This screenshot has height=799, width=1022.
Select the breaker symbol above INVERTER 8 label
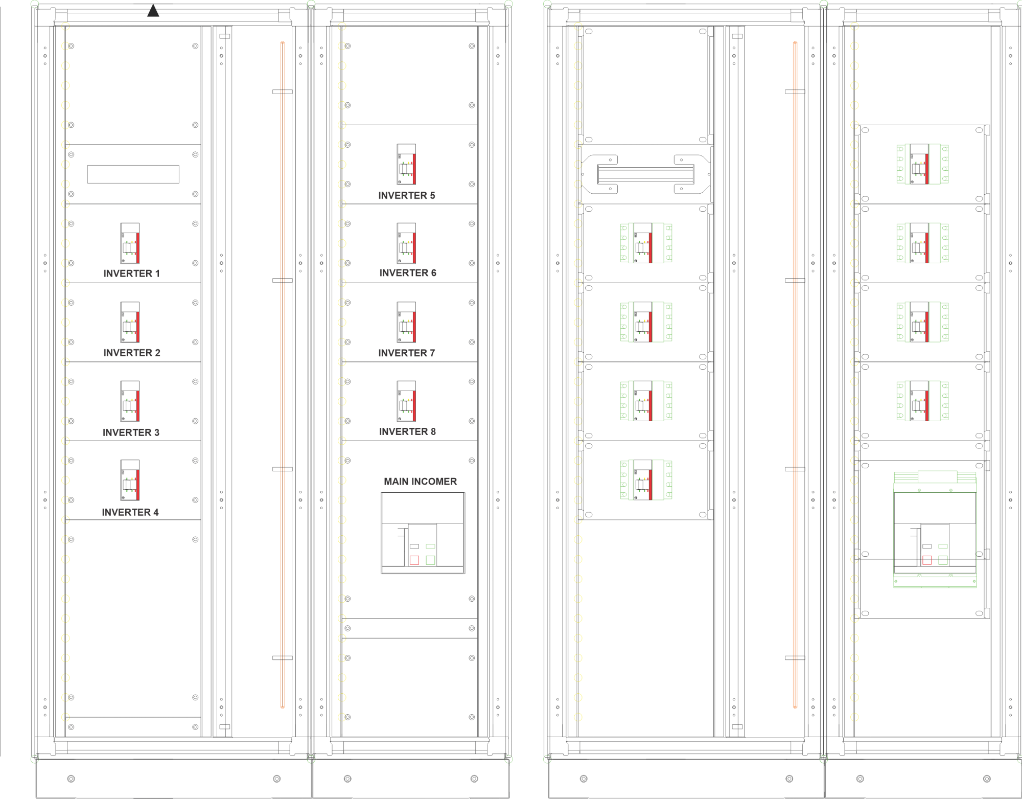(406, 401)
